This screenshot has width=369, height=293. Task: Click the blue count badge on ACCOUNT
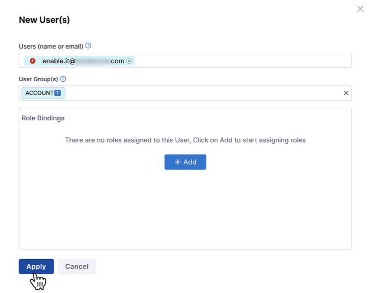(x=58, y=93)
